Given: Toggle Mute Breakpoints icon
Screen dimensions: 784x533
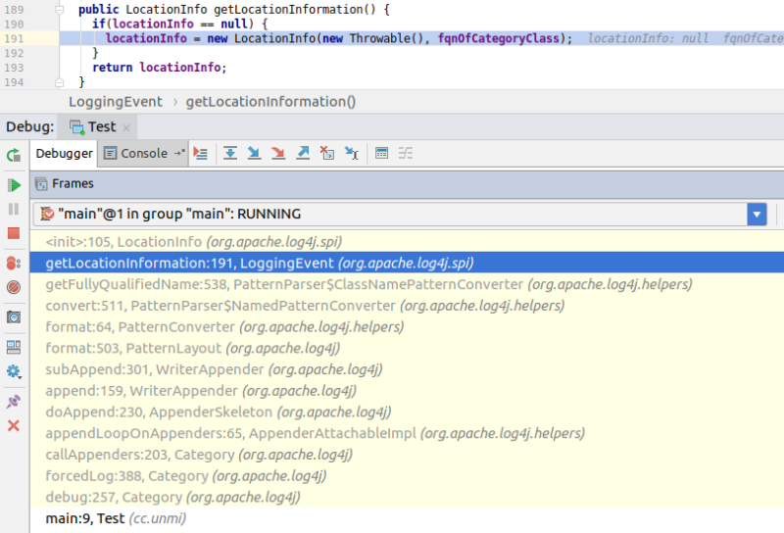Looking at the screenshot, I should pyautogui.click(x=14, y=287).
